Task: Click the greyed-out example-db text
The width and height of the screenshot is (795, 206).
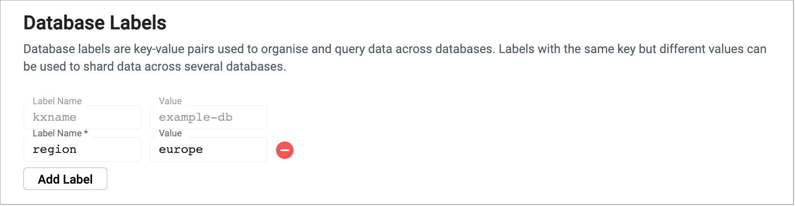Action: (195, 117)
